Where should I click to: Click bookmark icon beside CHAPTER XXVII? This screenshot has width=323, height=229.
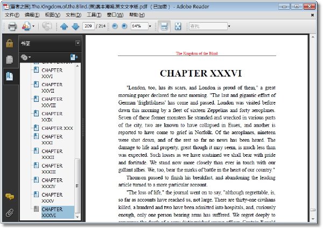pos(36,84)
